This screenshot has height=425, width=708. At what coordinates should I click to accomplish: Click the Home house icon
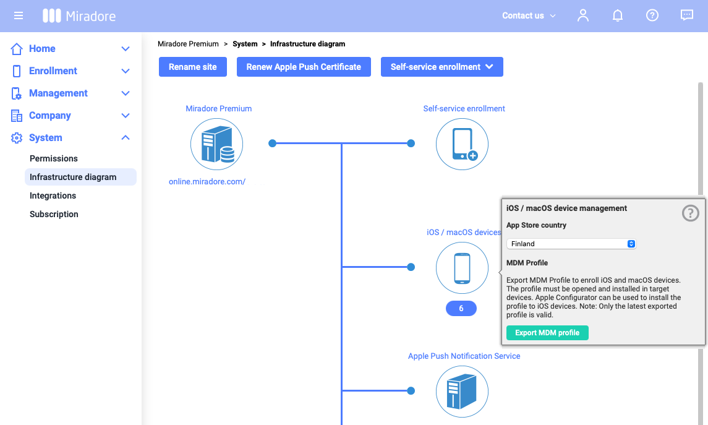(x=17, y=49)
